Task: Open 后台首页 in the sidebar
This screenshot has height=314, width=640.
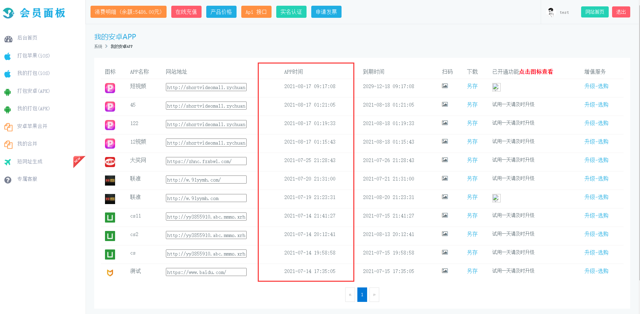Action: click(x=27, y=38)
